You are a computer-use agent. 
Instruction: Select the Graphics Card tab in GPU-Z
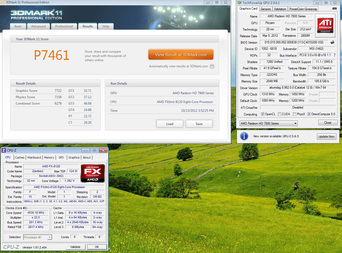[248, 9]
